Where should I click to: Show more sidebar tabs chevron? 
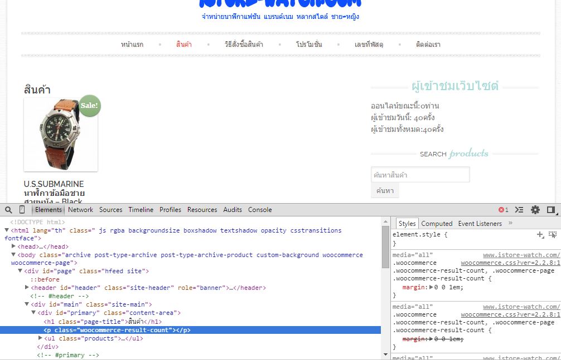pyautogui.click(x=510, y=223)
